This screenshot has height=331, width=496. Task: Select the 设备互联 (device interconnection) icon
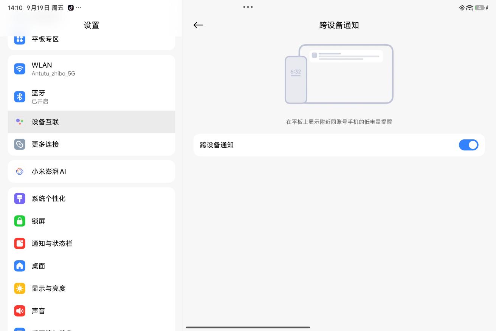[20, 122]
